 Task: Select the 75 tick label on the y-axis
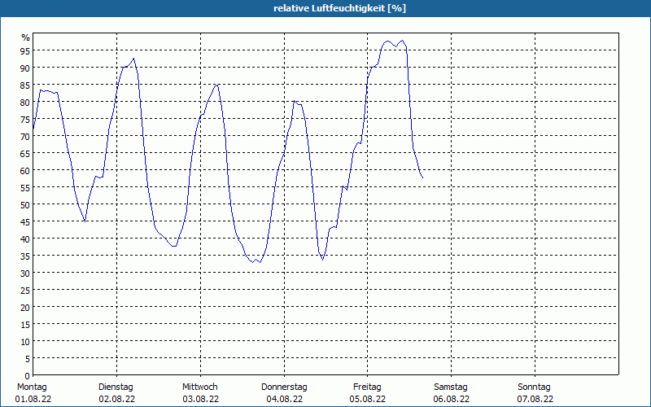25,119
